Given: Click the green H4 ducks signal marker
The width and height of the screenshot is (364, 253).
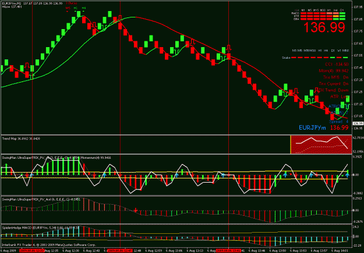Looking at the screenshot, I should tap(83, 9).
